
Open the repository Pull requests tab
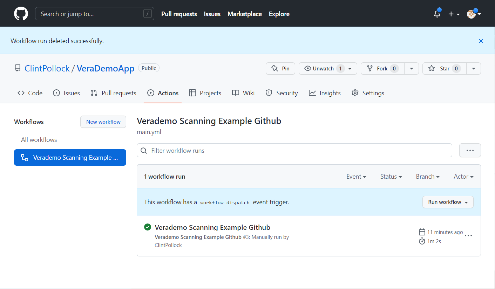coord(113,93)
